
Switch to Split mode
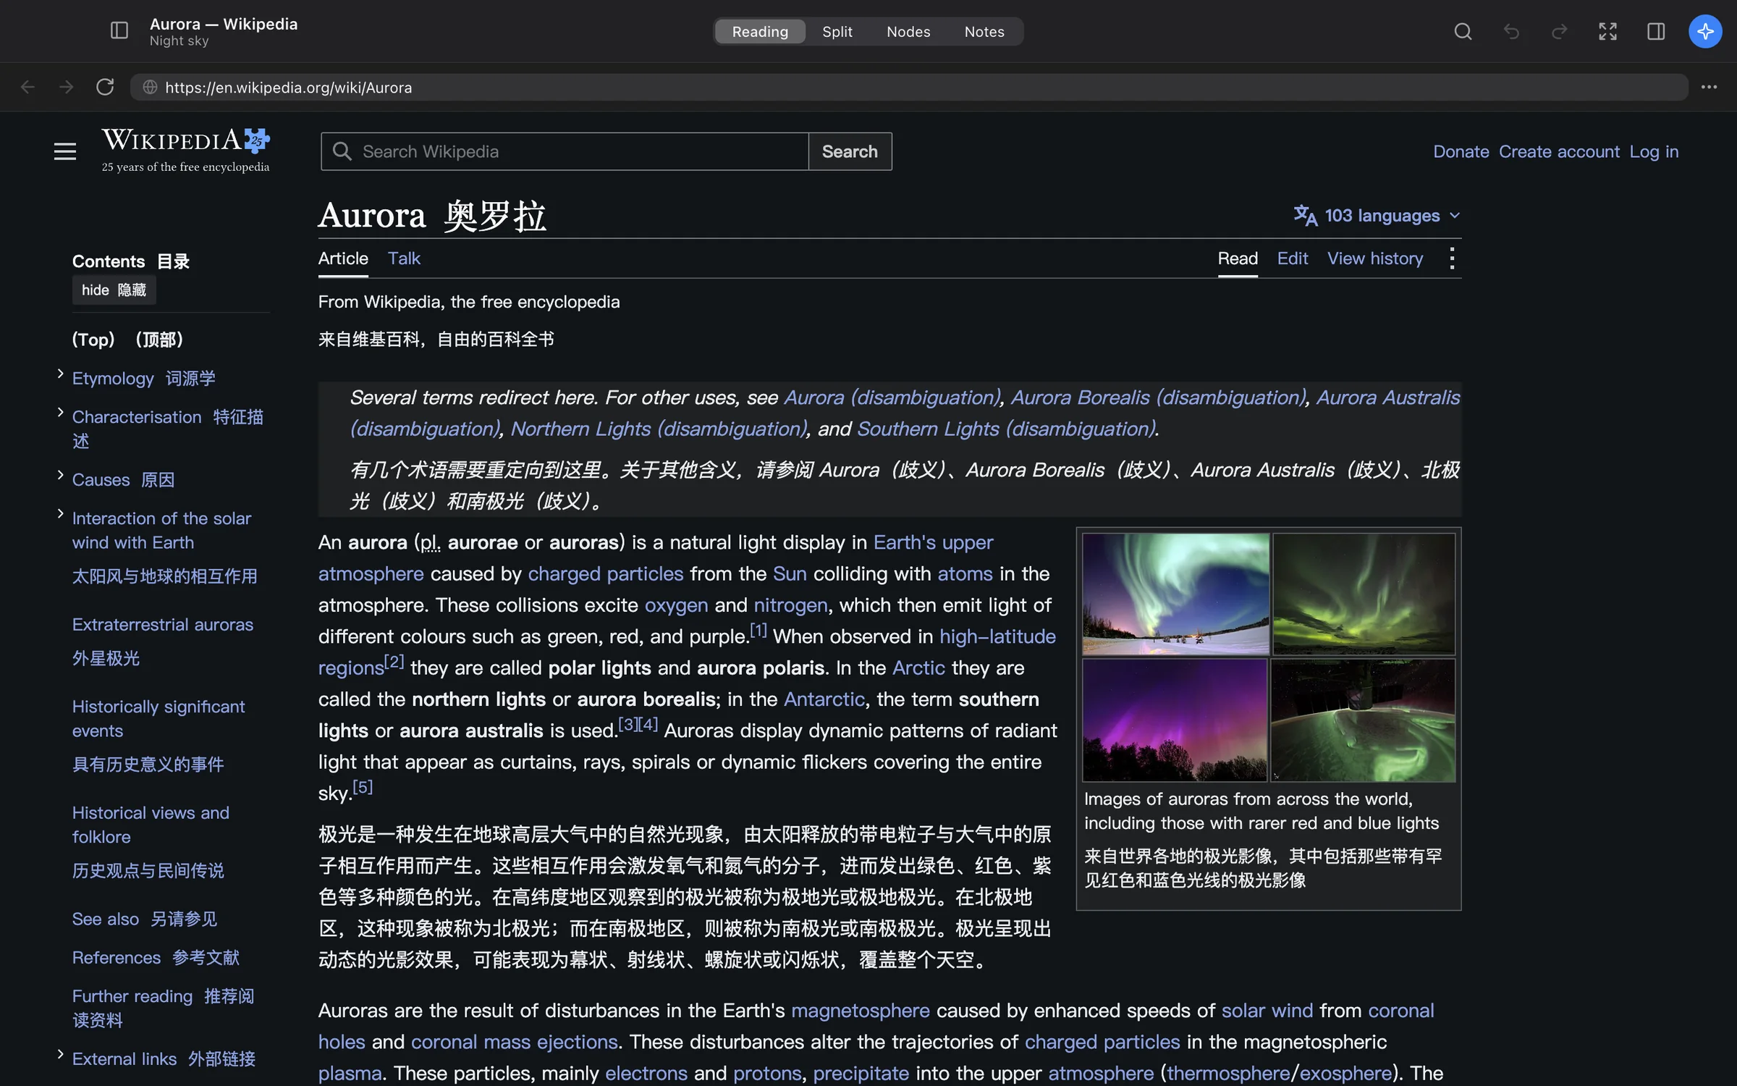tap(837, 31)
